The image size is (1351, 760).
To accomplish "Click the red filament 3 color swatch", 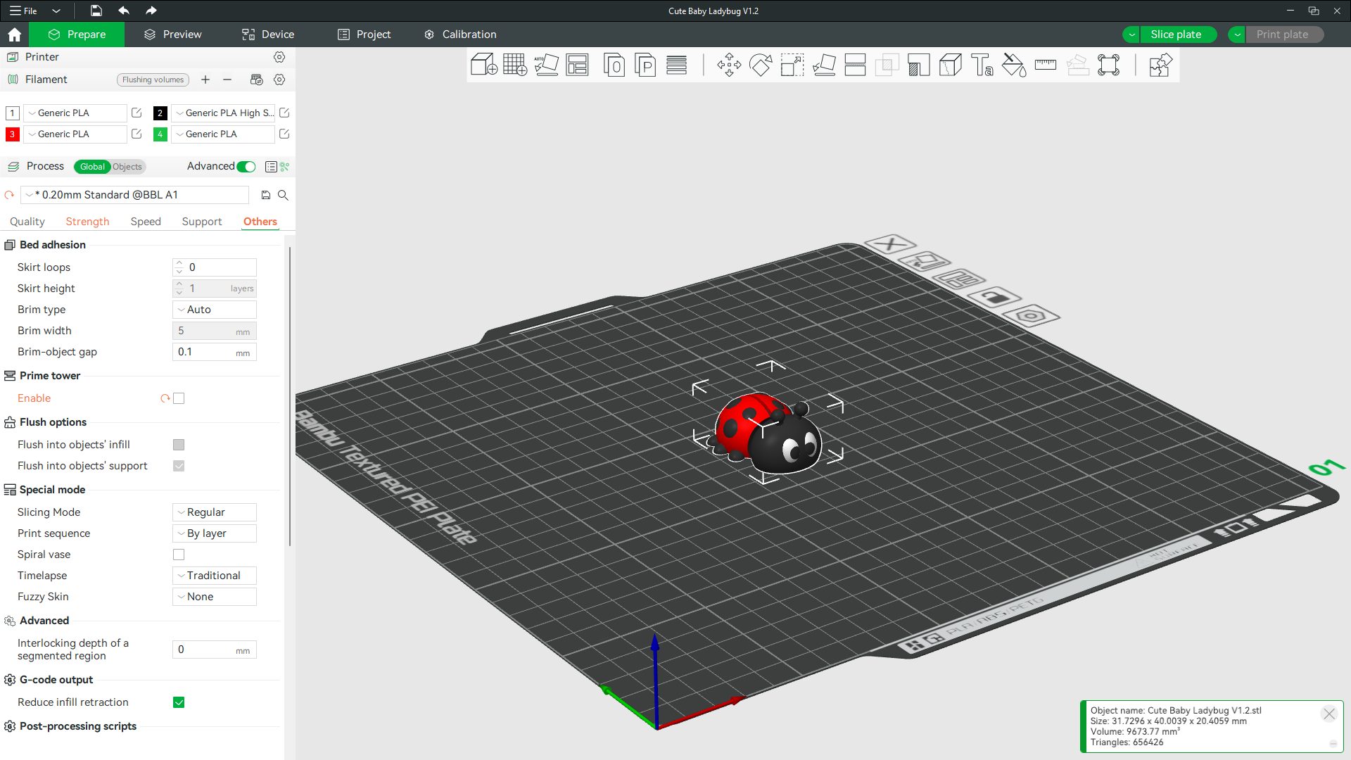I will click(12, 134).
